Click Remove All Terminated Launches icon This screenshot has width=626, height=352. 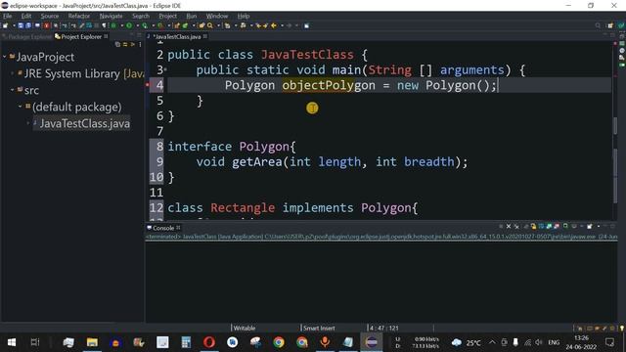pos(516,226)
